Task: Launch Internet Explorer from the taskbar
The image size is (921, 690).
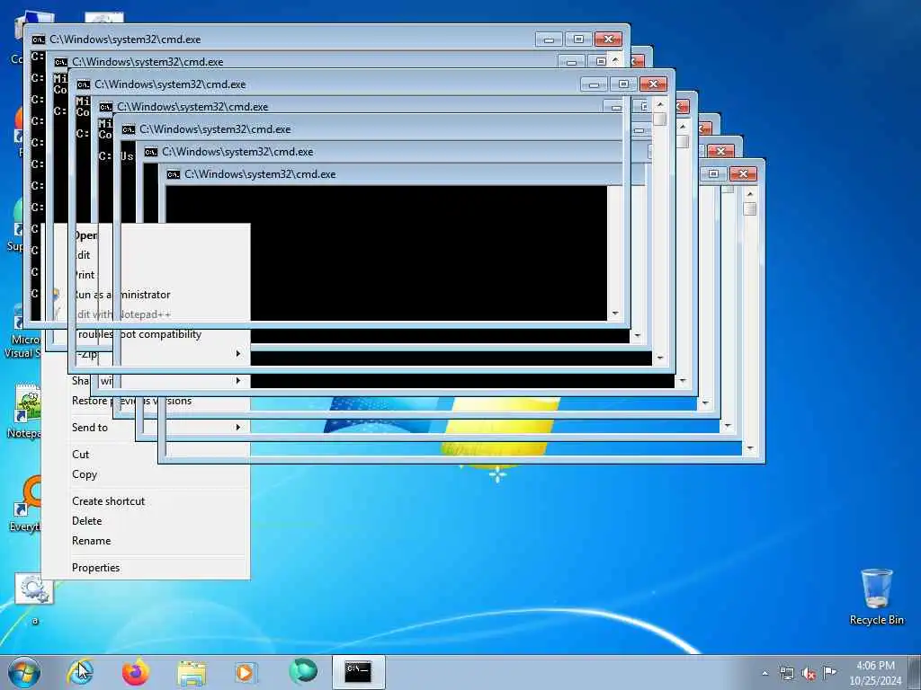Action: tap(80, 672)
